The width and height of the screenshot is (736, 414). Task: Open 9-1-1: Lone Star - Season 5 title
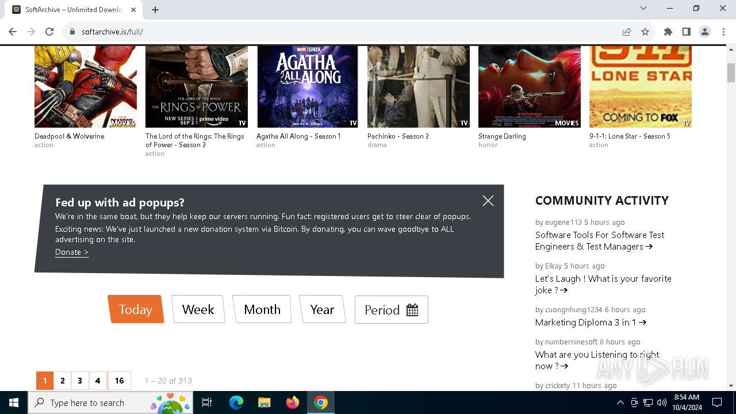pyautogui.click(x=630, y=136)
